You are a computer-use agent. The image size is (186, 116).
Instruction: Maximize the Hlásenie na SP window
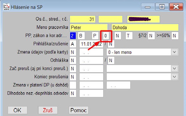162,7
